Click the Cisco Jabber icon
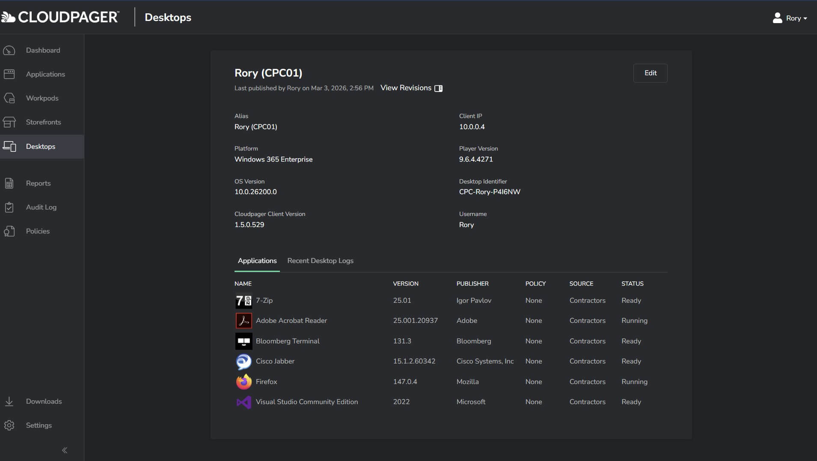Viewport: 817px width, 461px height. (244, 361)
